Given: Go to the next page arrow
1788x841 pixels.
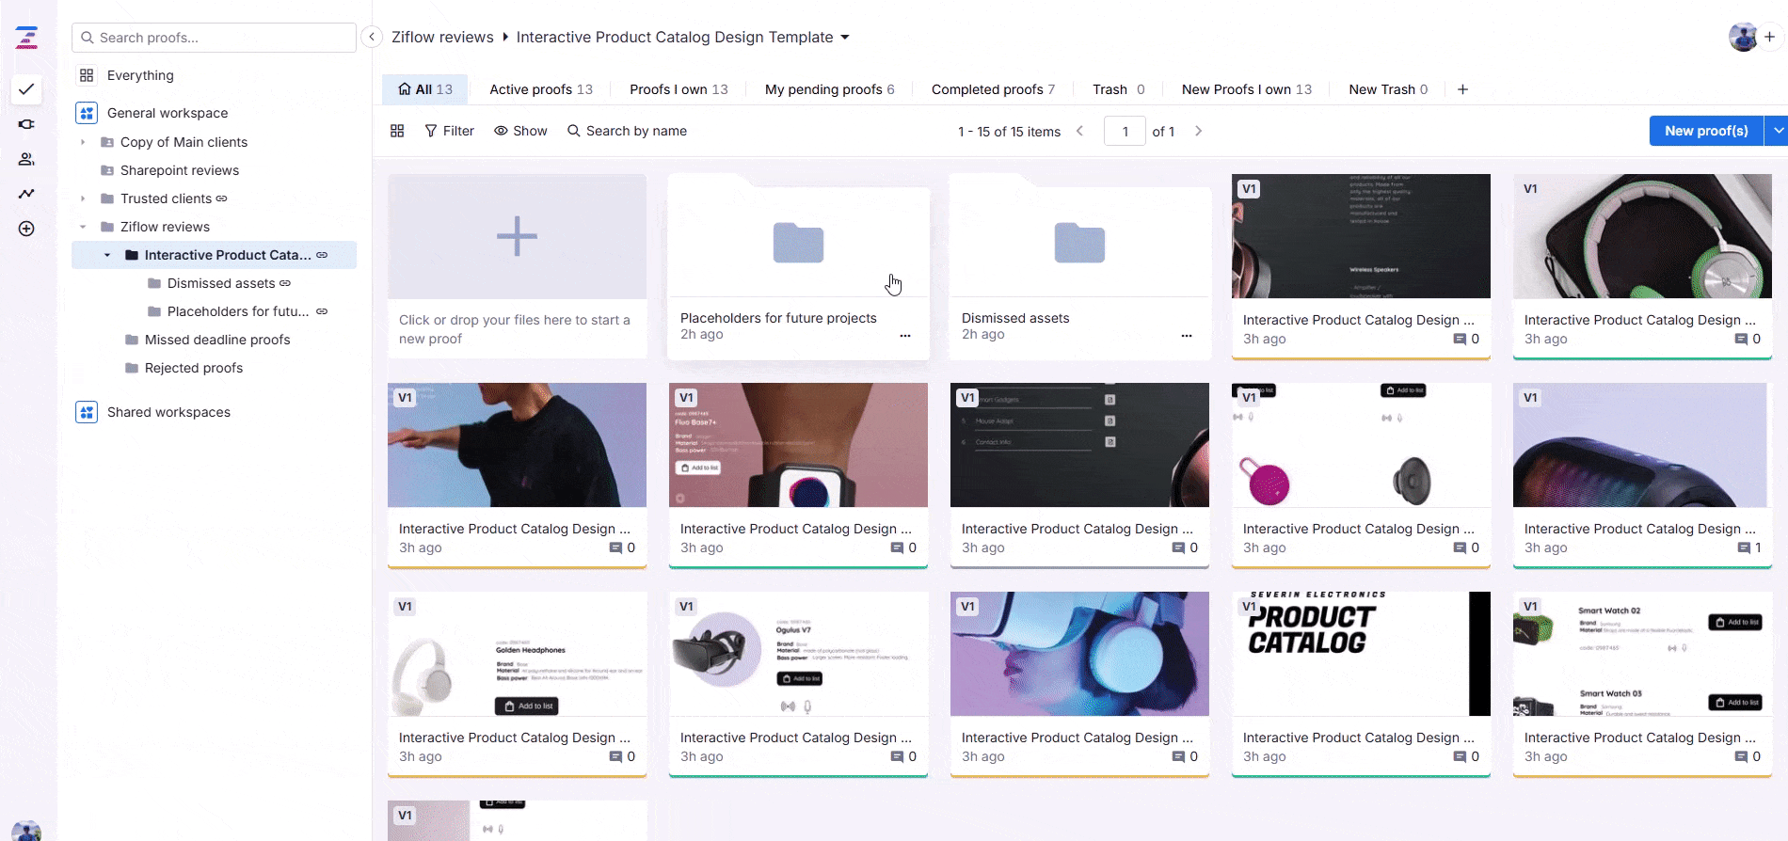Looking at the screenshot, I should 1198,131.
